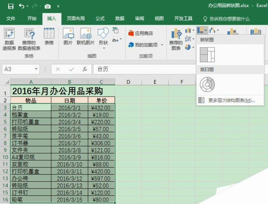
Task: Choose the 树状图 treemap chart thumbnail
Action: pyautogui.click(x=207, y=55)
